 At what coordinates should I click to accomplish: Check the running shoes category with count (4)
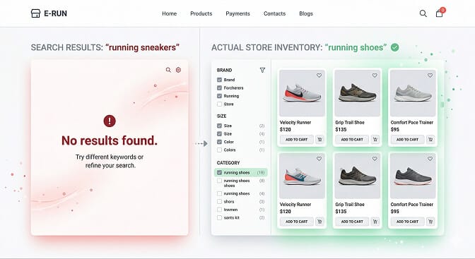tap(219, 193)
